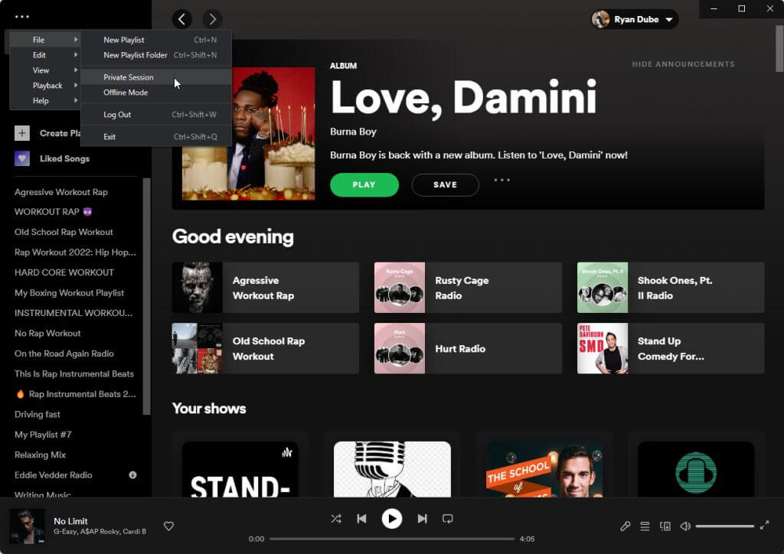Select Private Session menu entry
The height and width of the screenshot is (554, 784).
click(129, 77)
